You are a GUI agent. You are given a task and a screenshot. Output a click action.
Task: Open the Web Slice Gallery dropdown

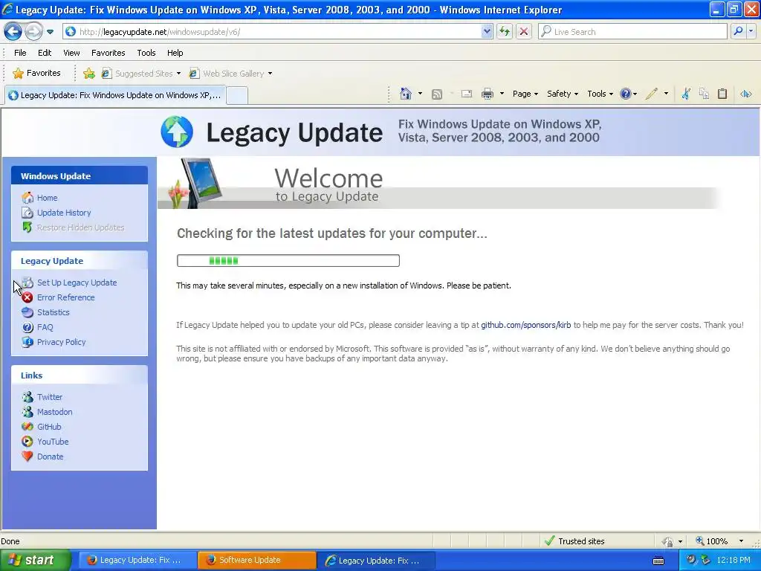click(230, 74)
